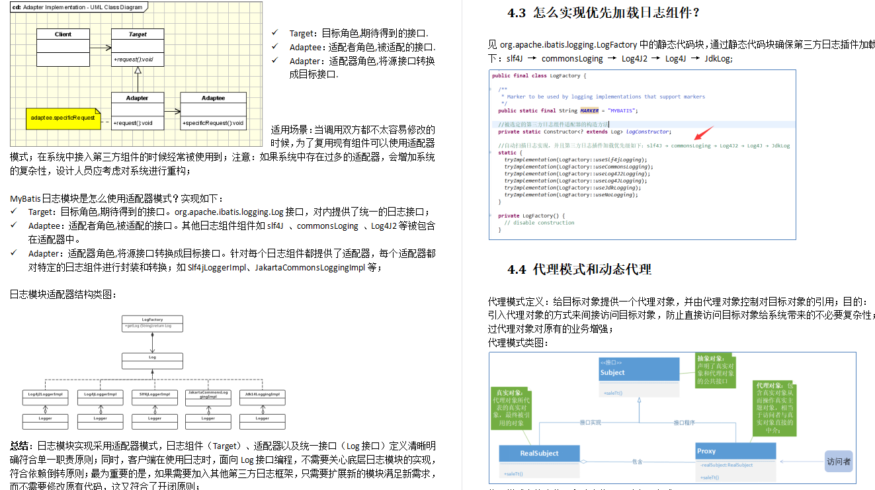Image resolution: width=875 pixels, height=490 pixels.
Task: Click the Adaptee class box in UML diagram
Action: point(213,110)
